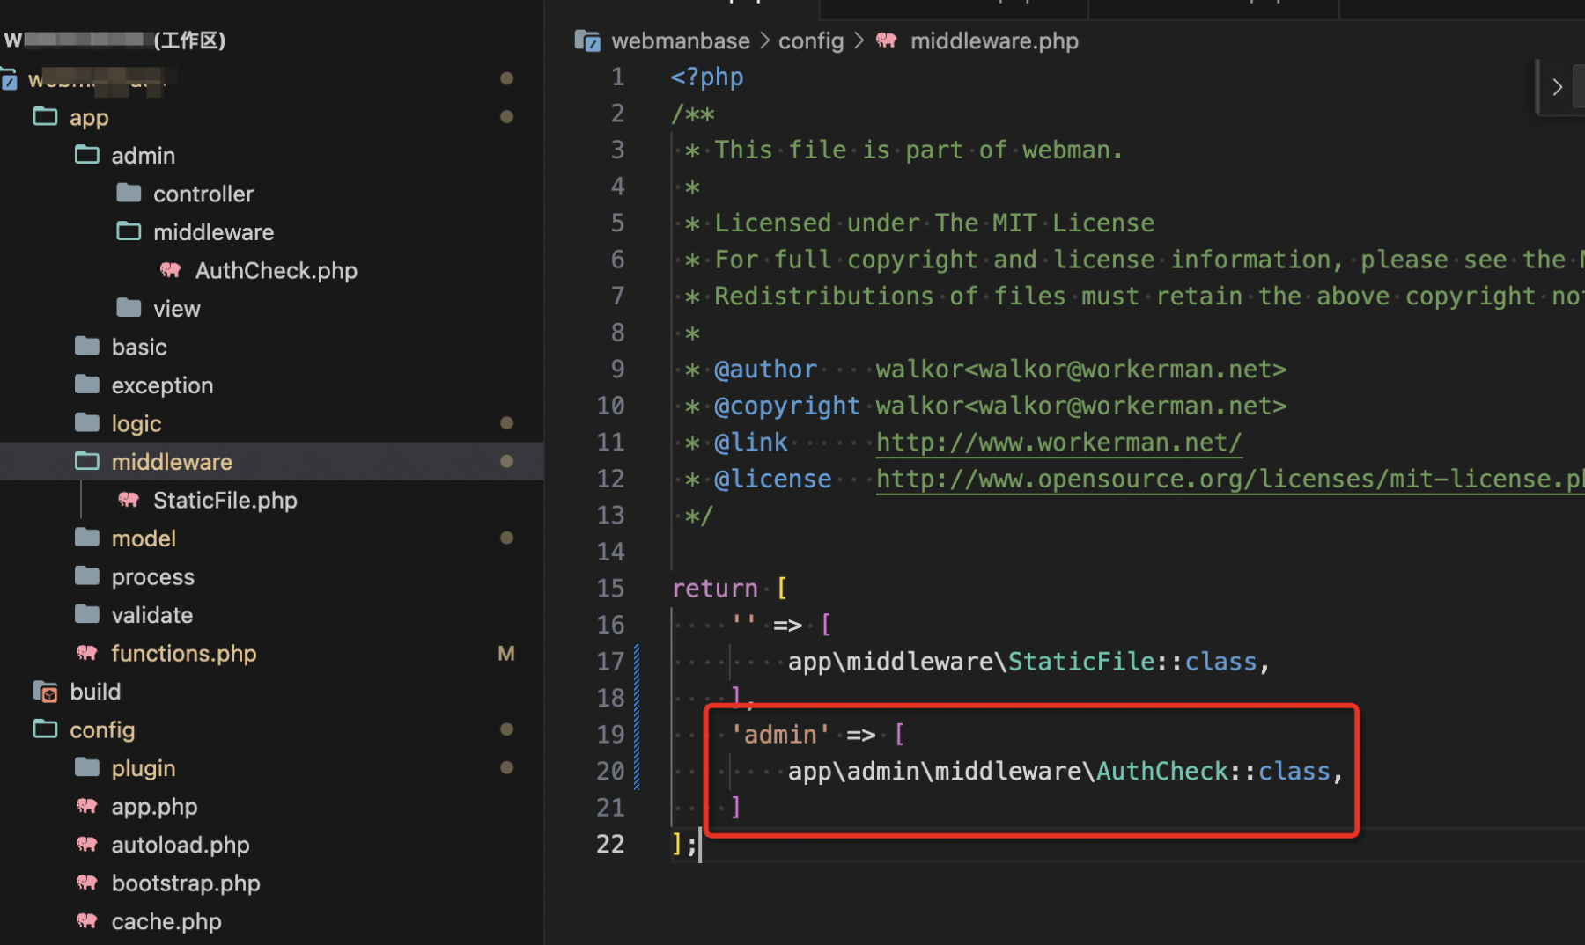Click the PHP elephant icon beside AuthCheck.php

171,270
